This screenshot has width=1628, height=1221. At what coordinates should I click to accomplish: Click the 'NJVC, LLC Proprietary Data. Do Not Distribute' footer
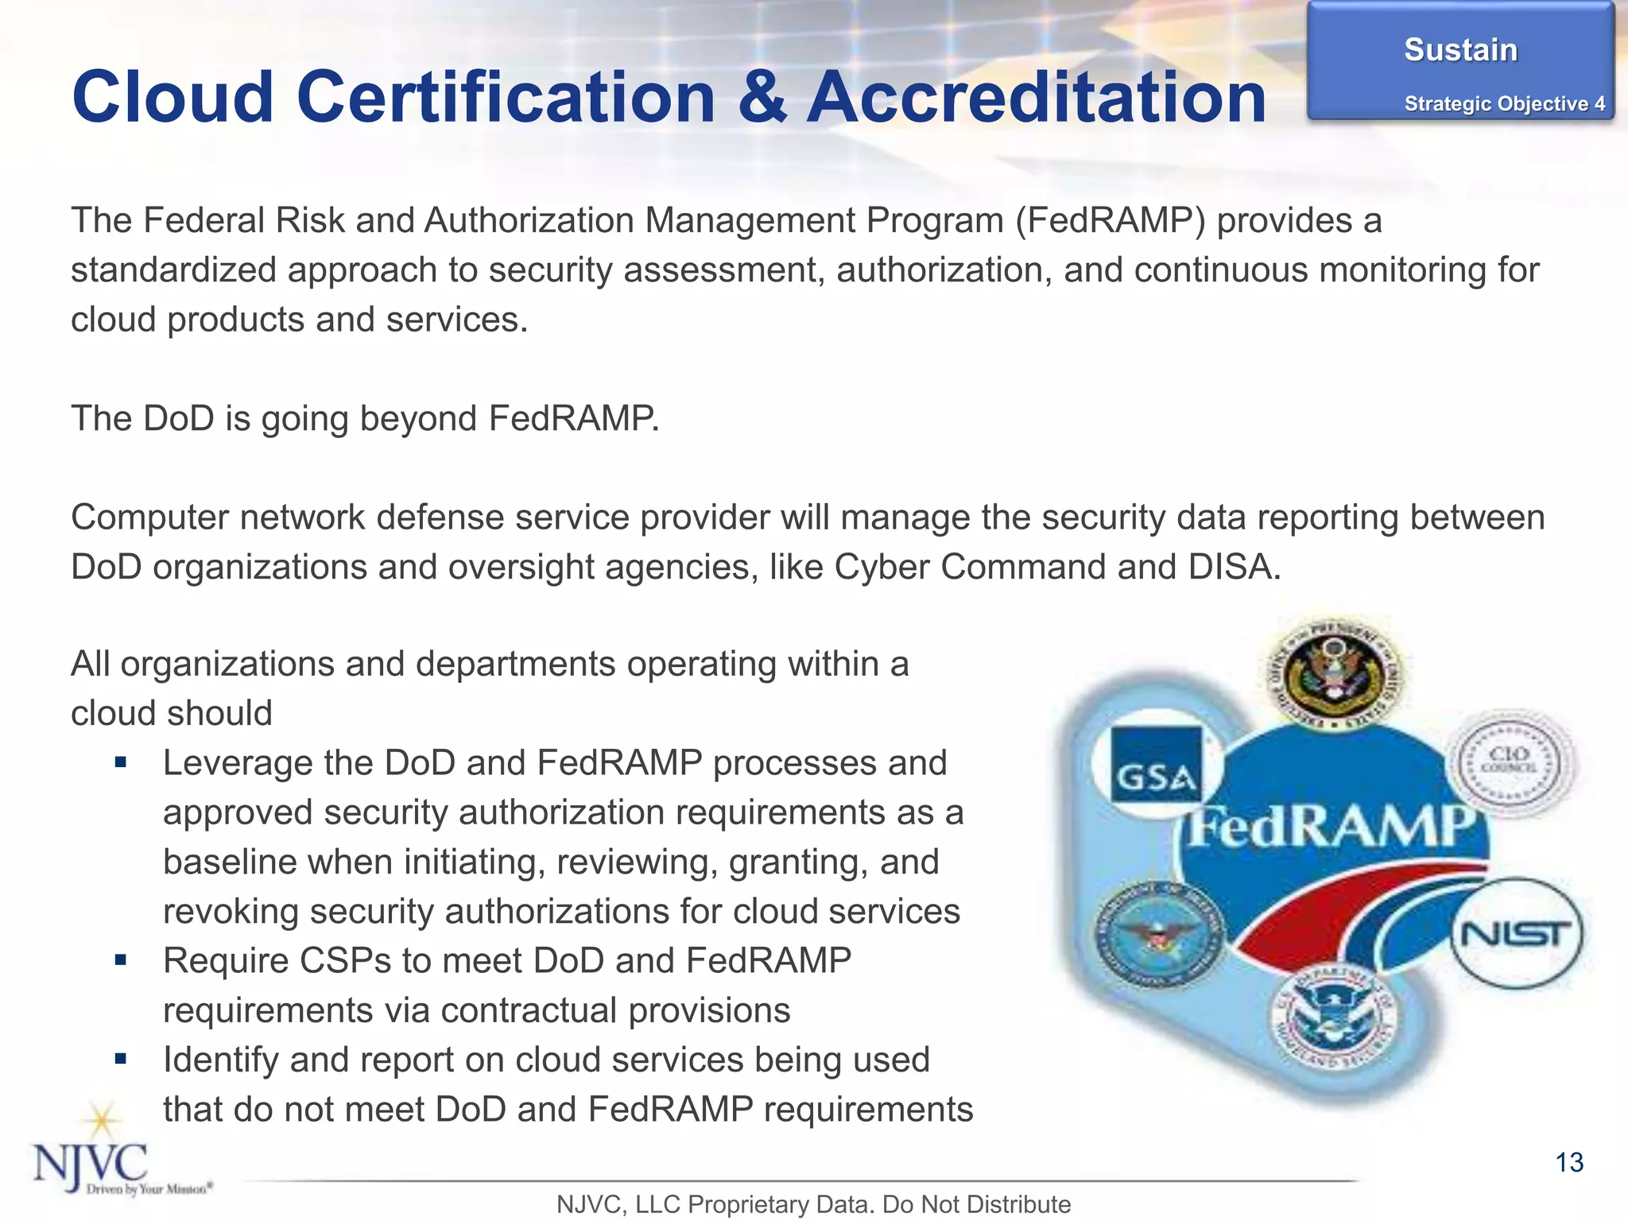click(x=813, y=1204)
